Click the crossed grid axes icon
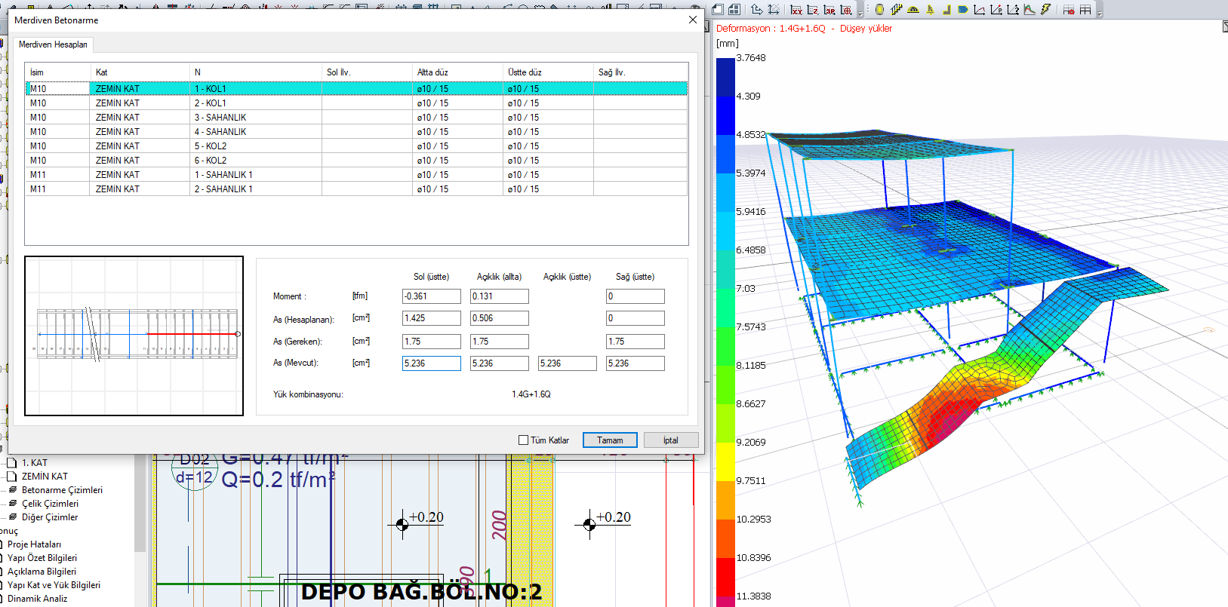 pyautogui.click(x=774, y=10)
